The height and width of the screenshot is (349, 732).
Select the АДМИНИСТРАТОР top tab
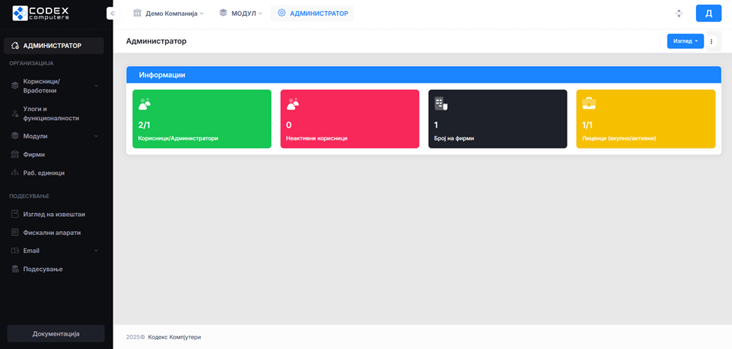[312, 14]
